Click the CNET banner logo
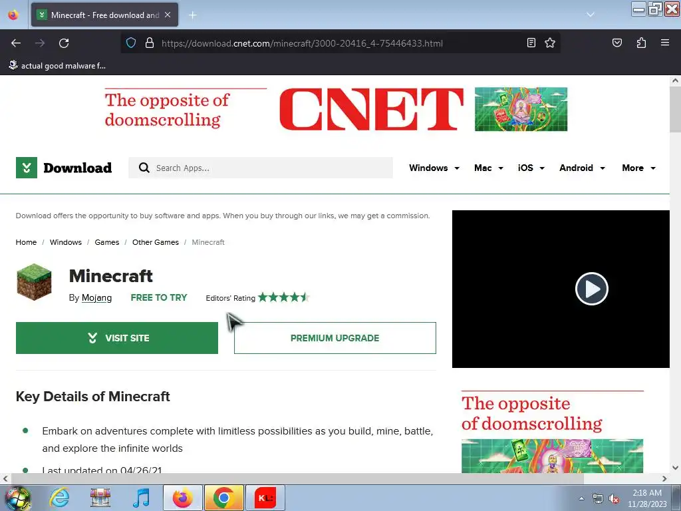This screenshot has width=681, height=511. (x=371, y=109)
